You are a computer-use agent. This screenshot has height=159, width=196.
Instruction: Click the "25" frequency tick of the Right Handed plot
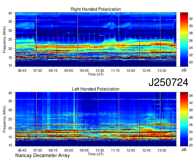tap(10, 39)
